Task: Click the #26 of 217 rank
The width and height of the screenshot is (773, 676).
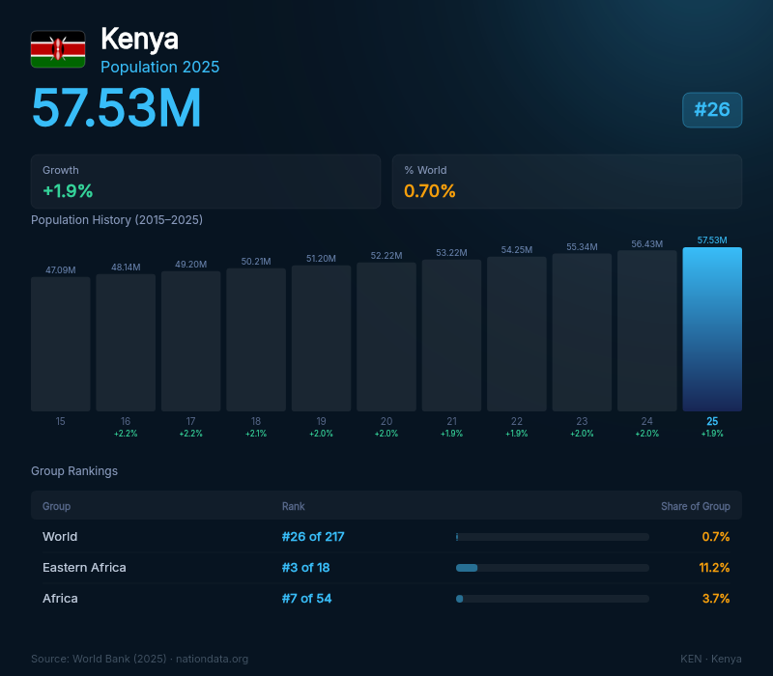Action: pyautogui.click(x=313, y=537)
